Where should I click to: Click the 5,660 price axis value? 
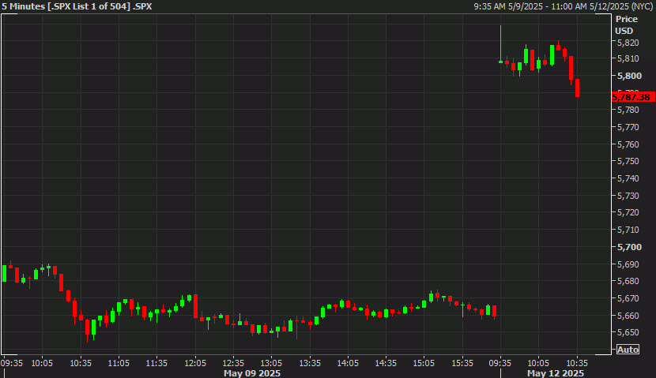pos(628,316)
